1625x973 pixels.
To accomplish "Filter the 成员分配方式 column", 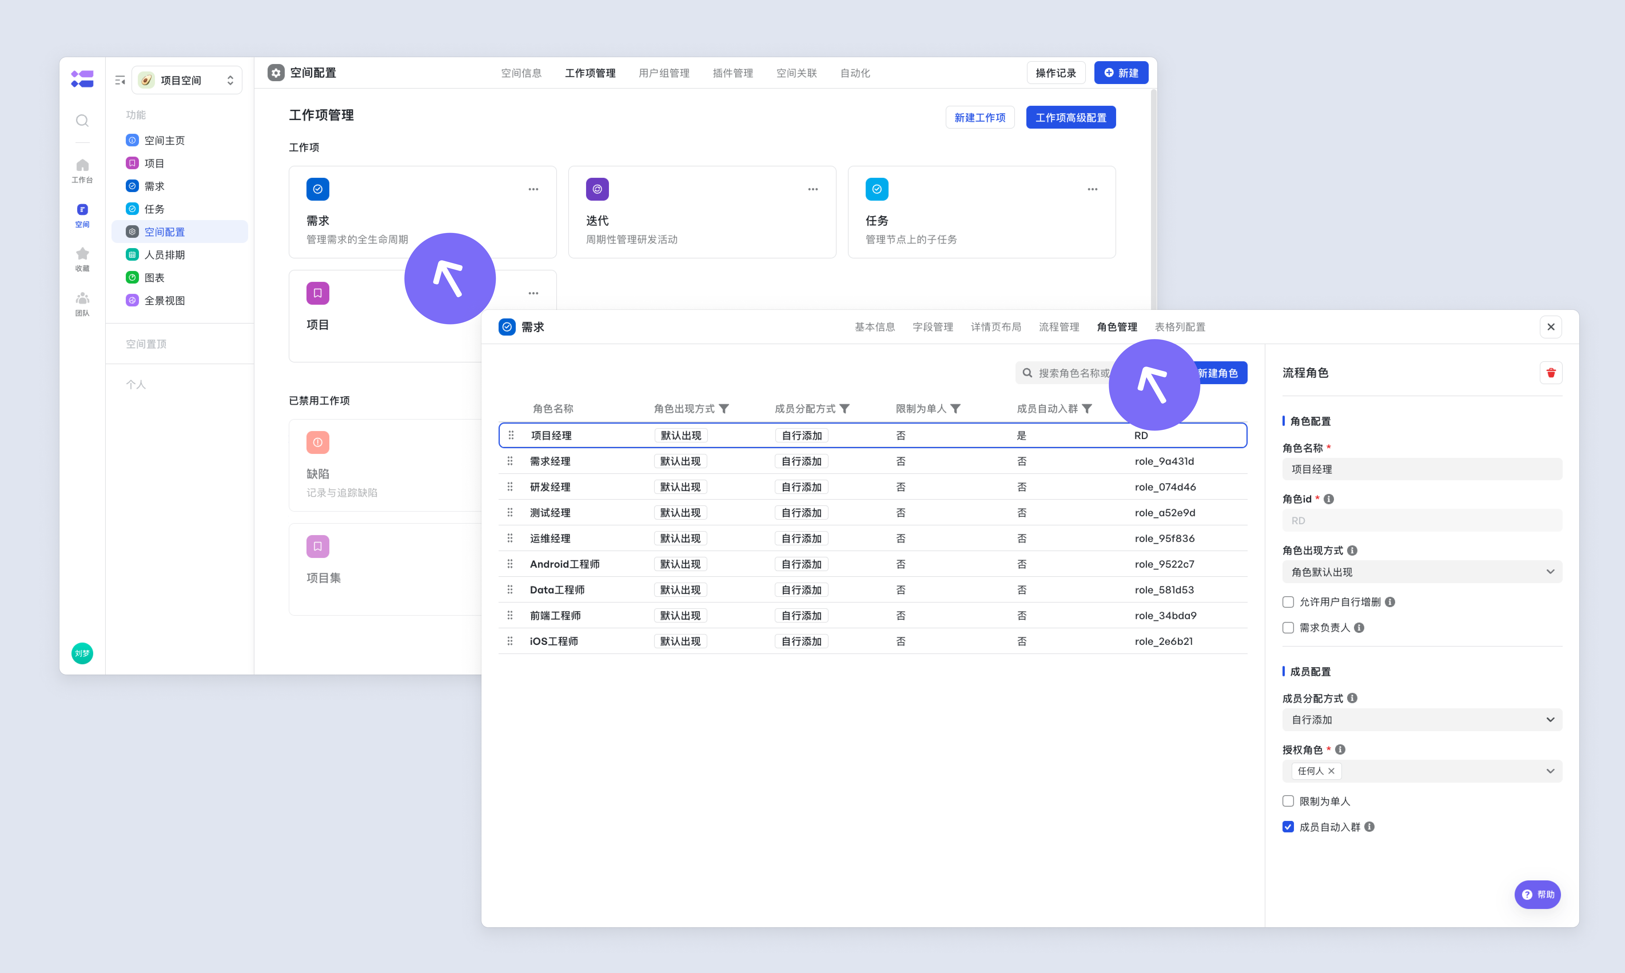I will pos(845,408).
